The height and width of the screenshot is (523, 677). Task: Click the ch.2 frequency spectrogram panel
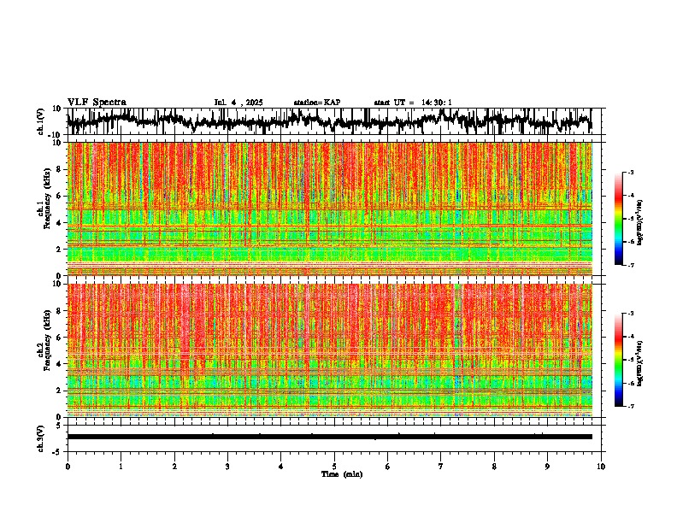click(333, 350)
